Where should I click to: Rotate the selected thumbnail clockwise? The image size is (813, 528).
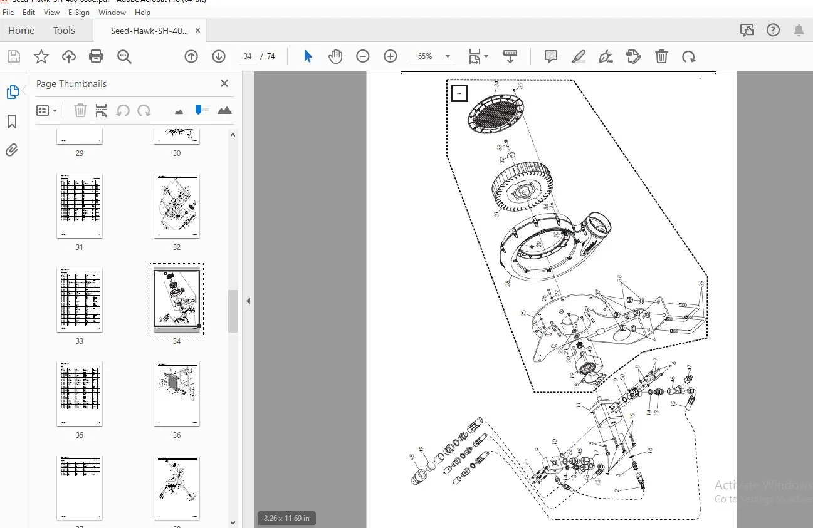coord(144,111)
